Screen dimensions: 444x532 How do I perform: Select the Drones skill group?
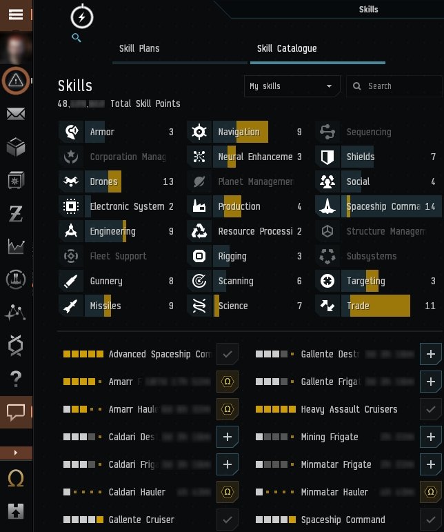[117, 181]
